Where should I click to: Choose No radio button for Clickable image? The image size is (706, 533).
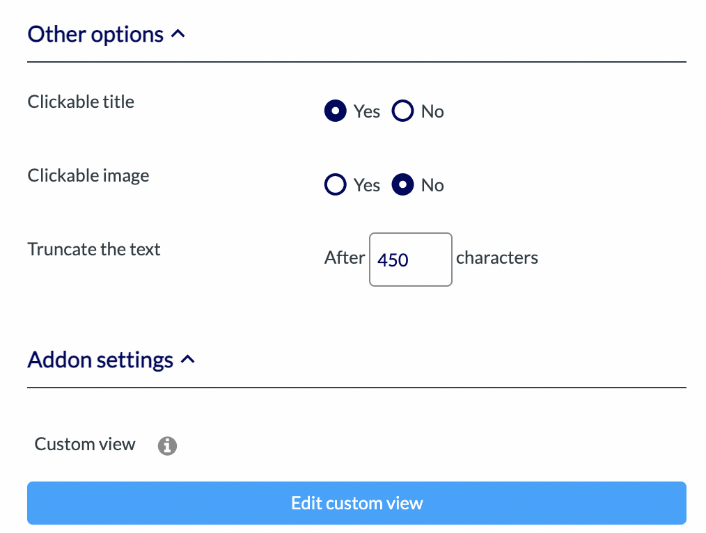[x=402, y=185]
